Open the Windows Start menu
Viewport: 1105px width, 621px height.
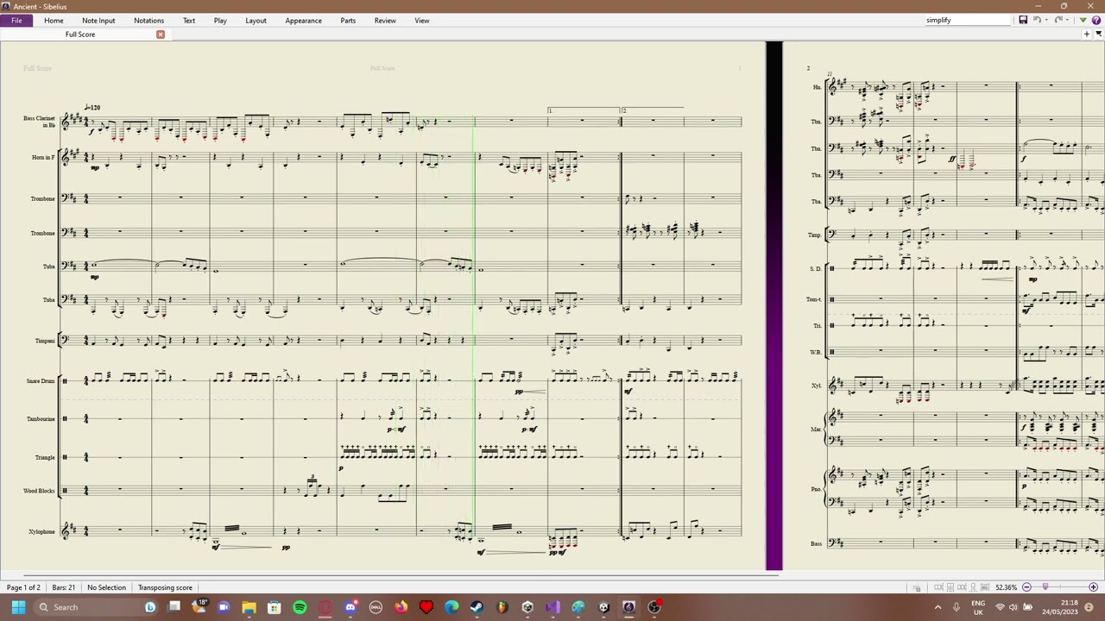coord(18,607)
